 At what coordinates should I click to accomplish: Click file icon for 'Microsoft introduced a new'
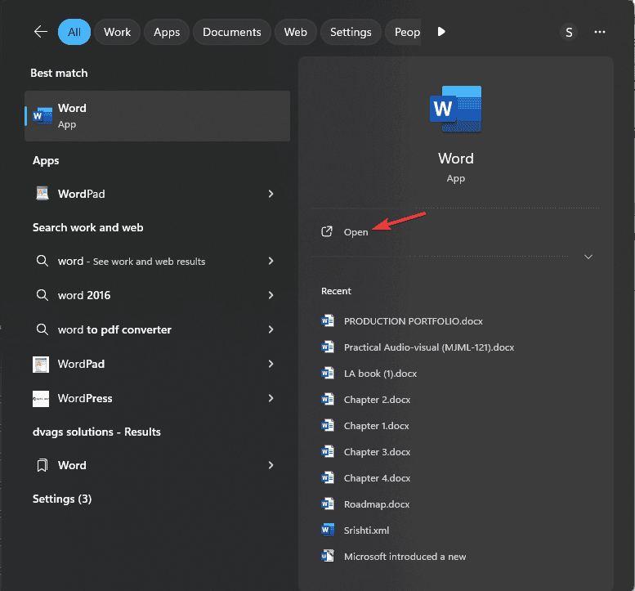pos(327,556)
